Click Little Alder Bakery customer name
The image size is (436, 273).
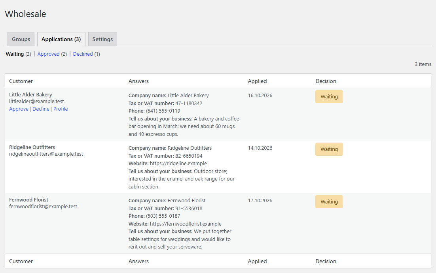[30, 95]
